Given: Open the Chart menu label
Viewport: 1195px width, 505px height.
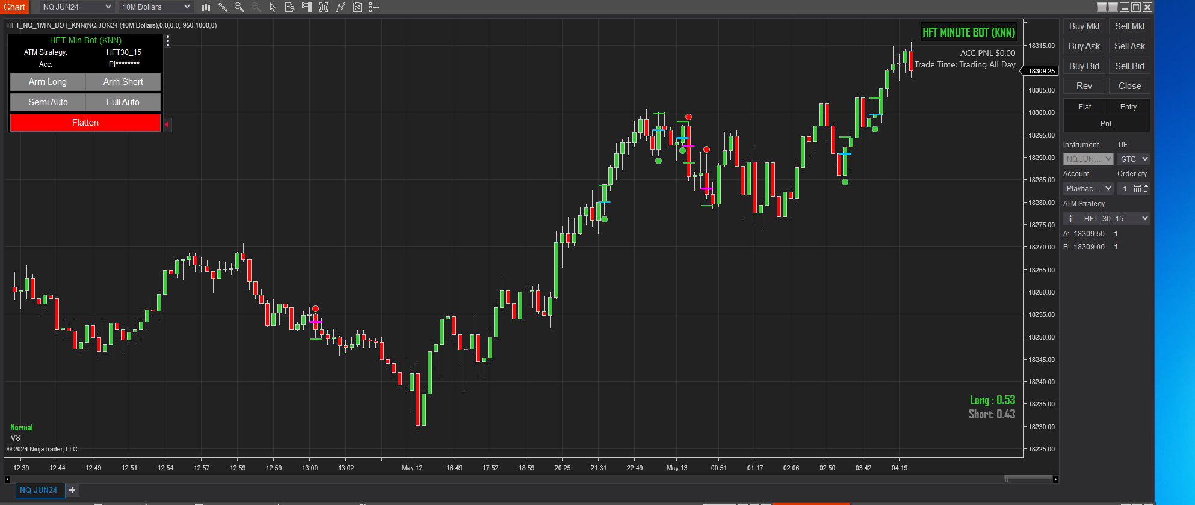Looking at the screenshot, I should 14,7.
